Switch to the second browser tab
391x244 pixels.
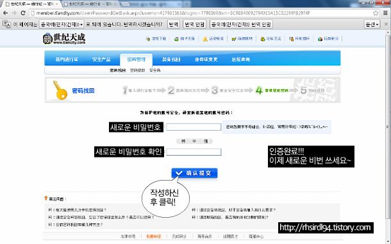(90, 4)
